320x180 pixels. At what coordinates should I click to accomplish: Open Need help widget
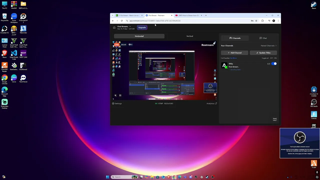[275, 119]
